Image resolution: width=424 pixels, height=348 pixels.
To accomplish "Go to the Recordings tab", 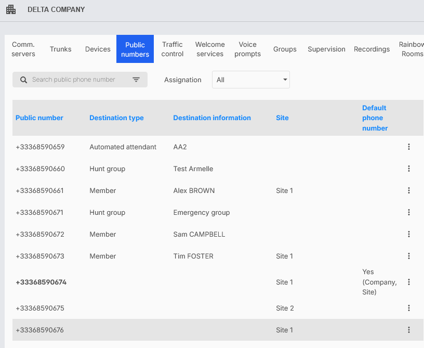I will tap(372, 49).
